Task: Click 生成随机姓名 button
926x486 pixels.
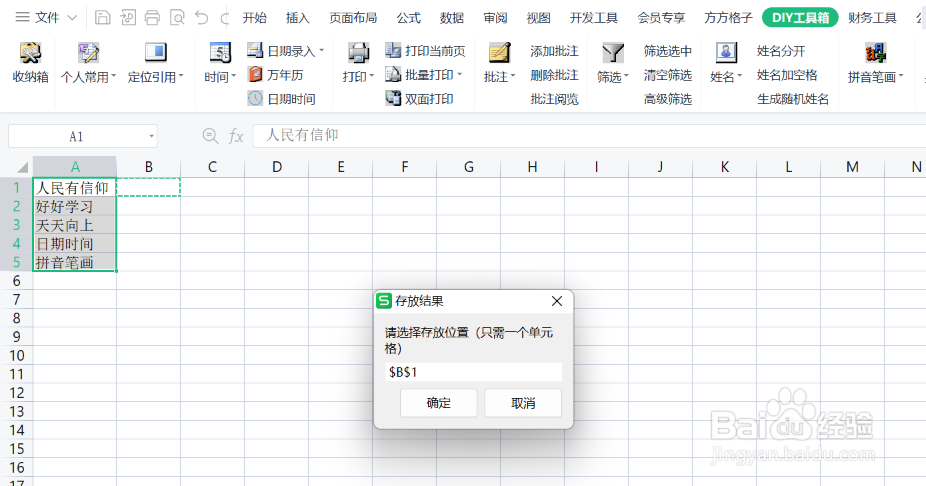Action: 793,99
